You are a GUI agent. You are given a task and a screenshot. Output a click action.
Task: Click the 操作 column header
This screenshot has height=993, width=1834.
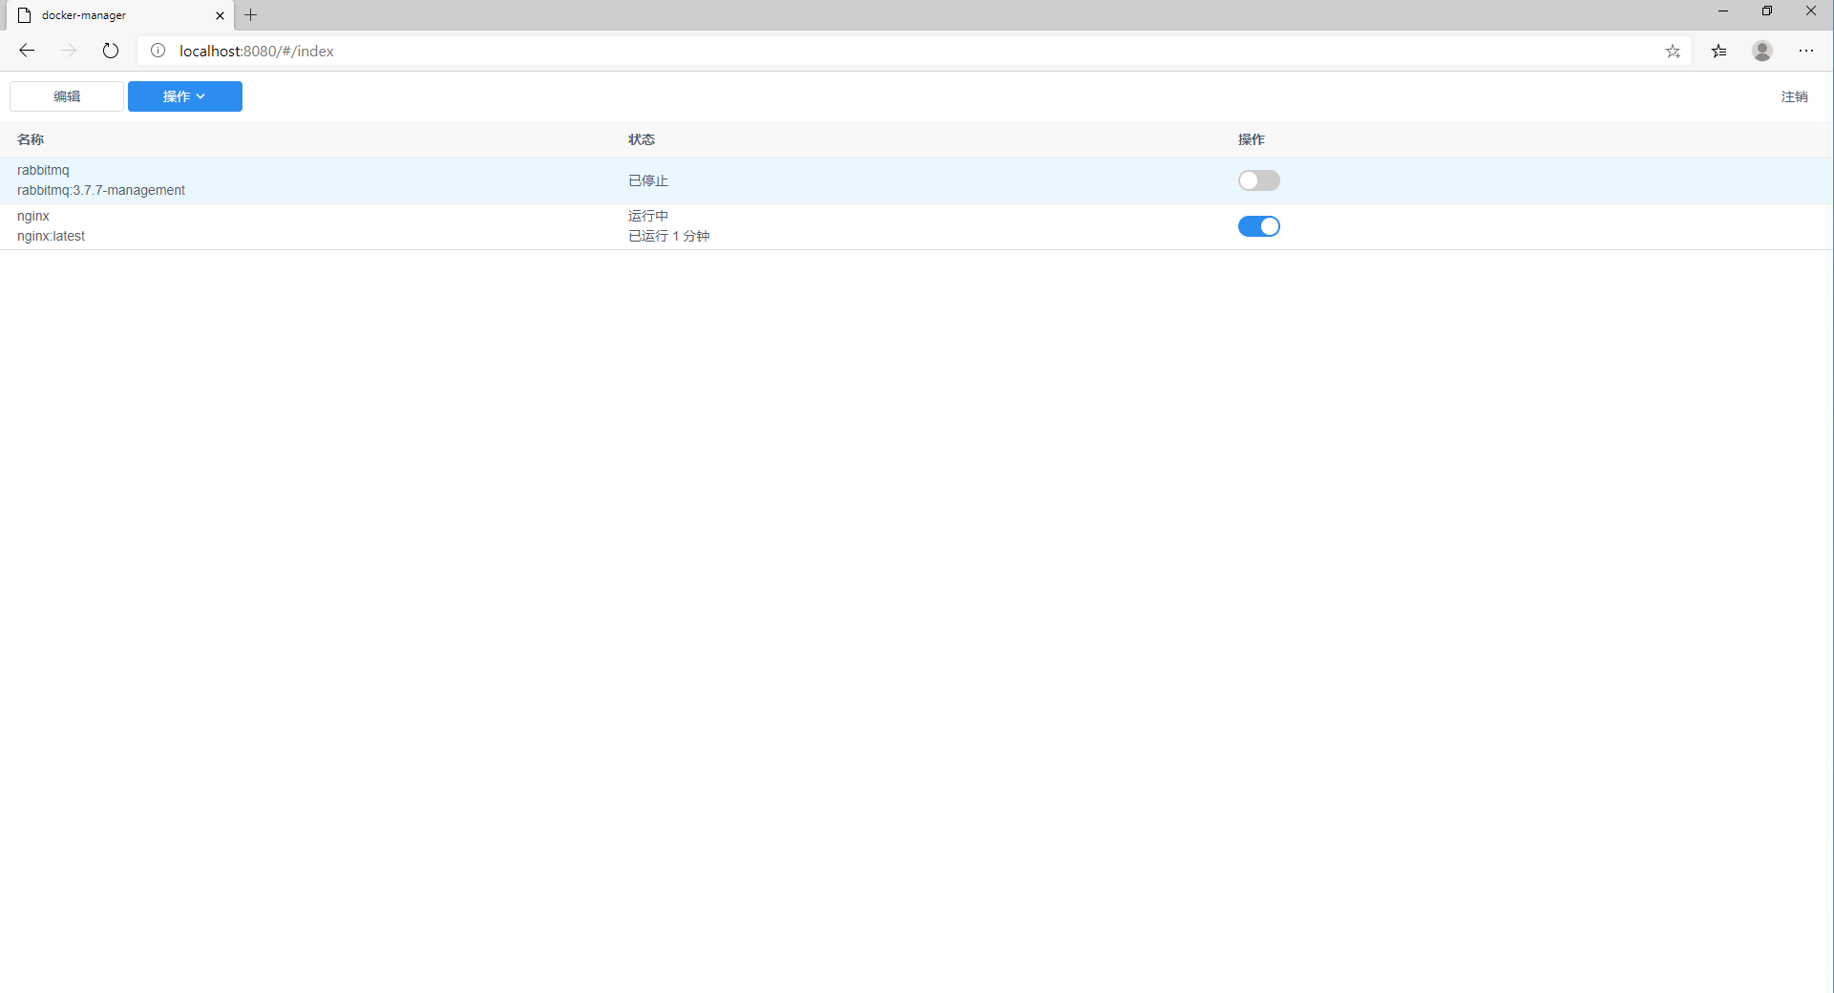[1252, 139]
